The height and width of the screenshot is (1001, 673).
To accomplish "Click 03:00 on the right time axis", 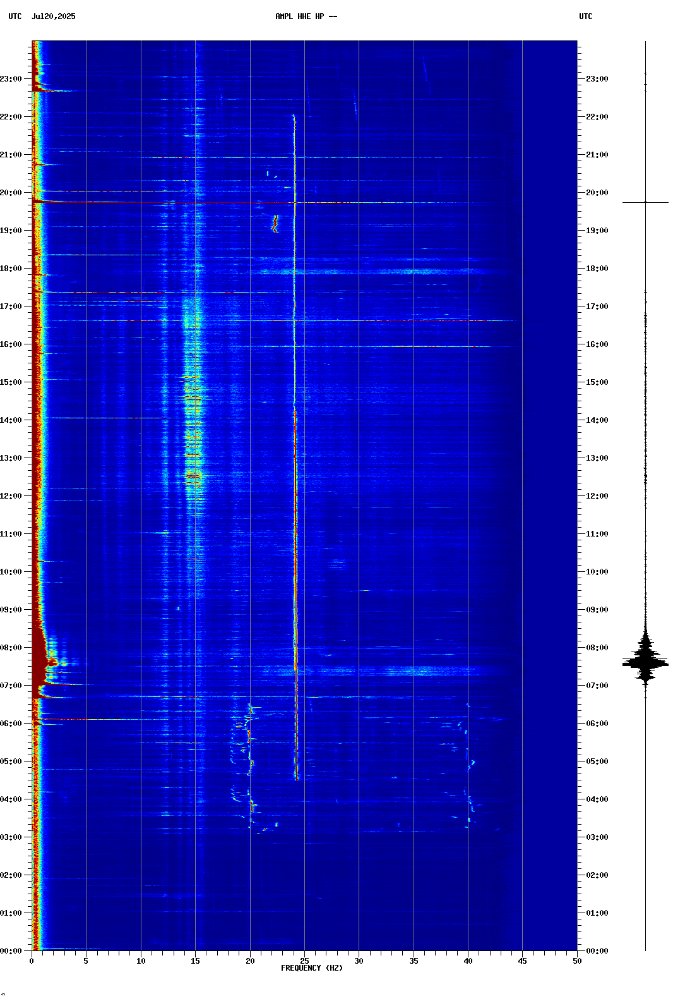I will [597, 837].
